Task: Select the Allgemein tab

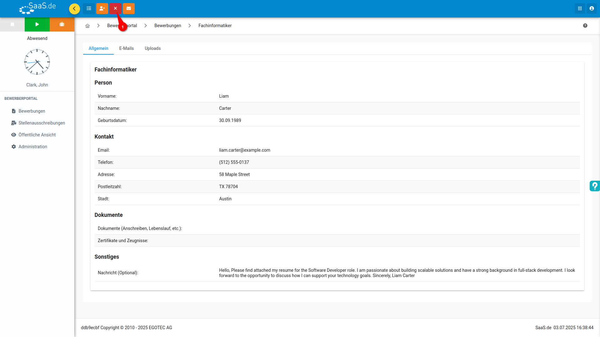Action: [98, 48]
